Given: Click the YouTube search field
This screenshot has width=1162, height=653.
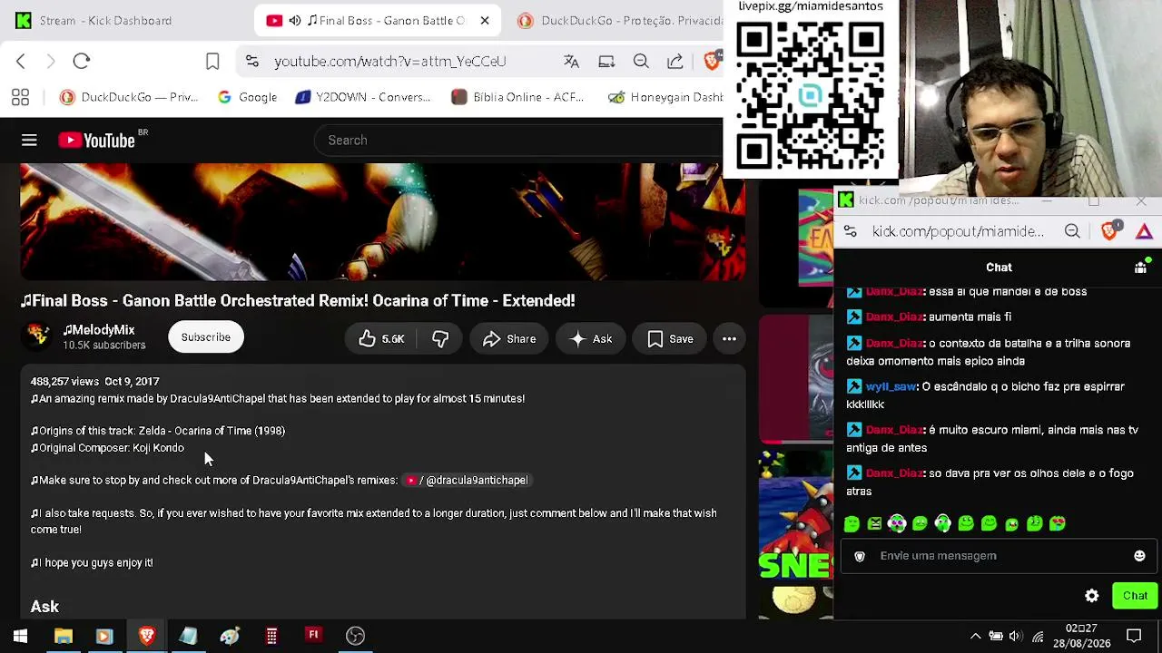Looking at the screenshot, I should [517, 140].
